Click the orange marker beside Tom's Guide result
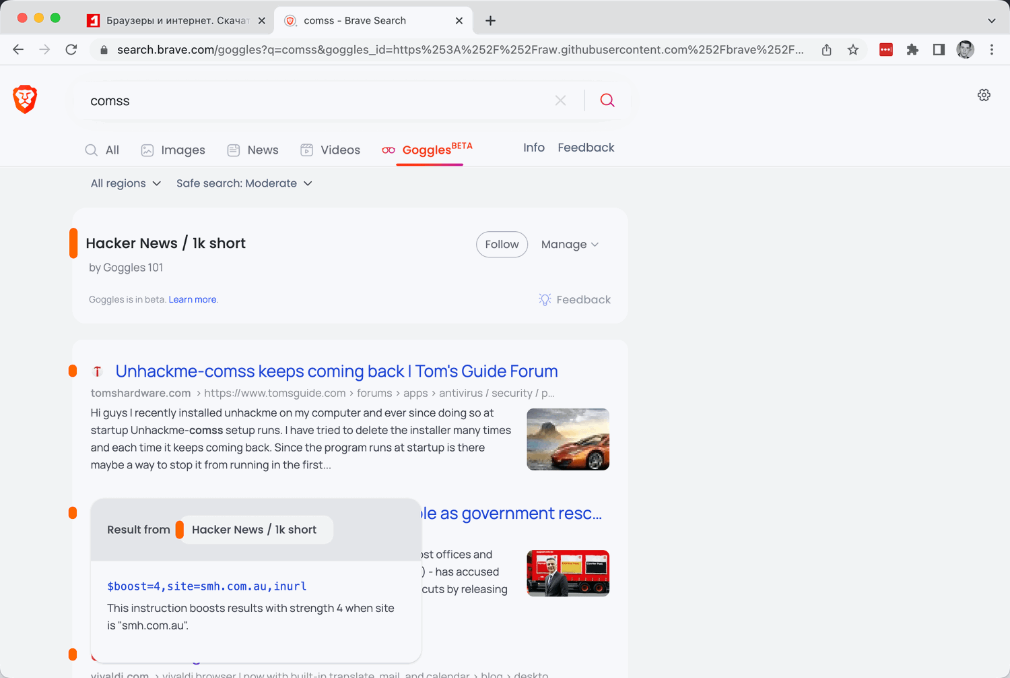The width and height of the screenshot is (1010, 678). coord(73,371)
